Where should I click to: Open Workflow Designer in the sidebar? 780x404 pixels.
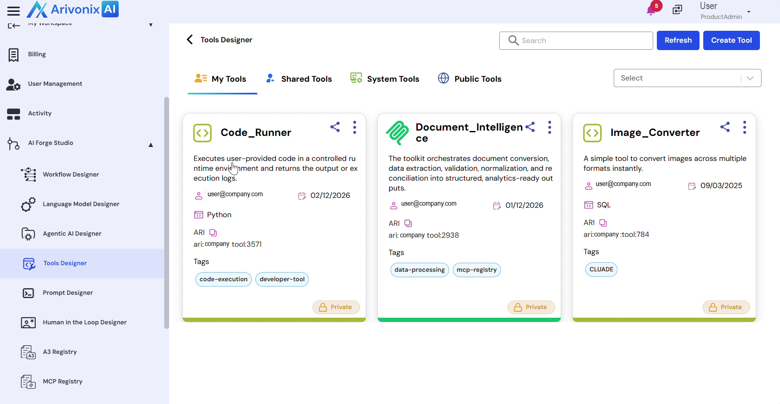tap(71, 174)
